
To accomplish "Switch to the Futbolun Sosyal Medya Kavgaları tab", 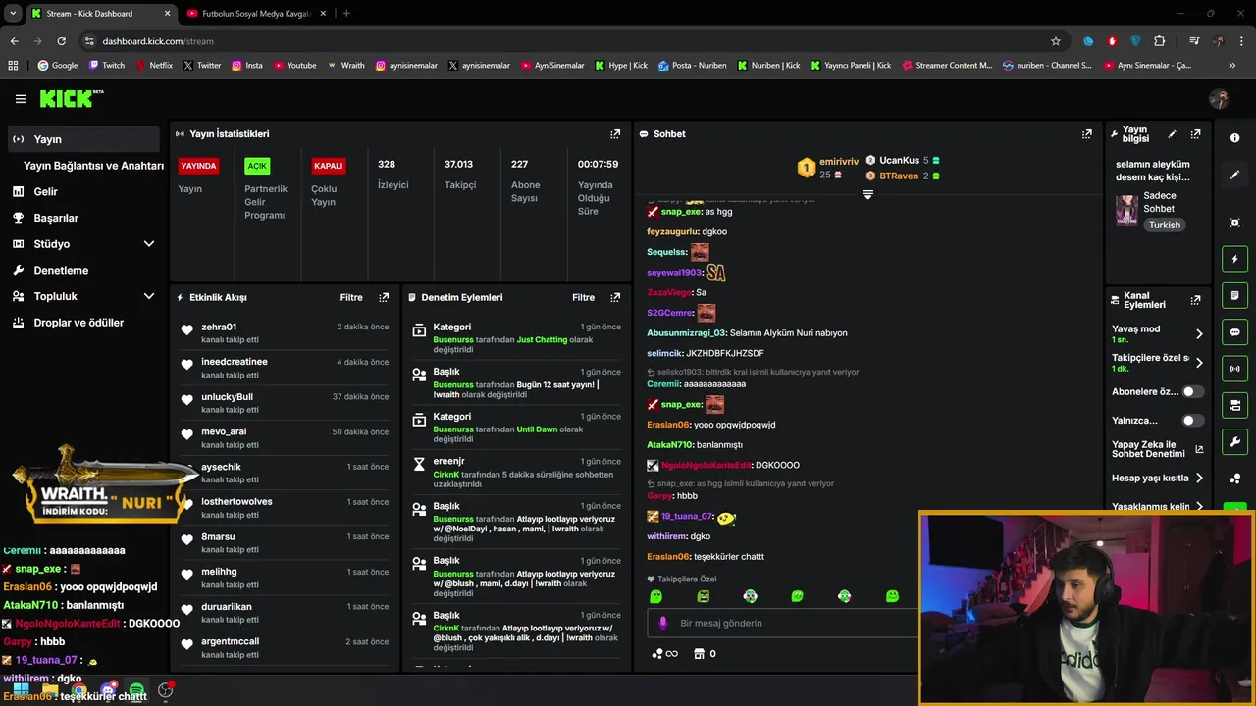I will coord(255,14).
